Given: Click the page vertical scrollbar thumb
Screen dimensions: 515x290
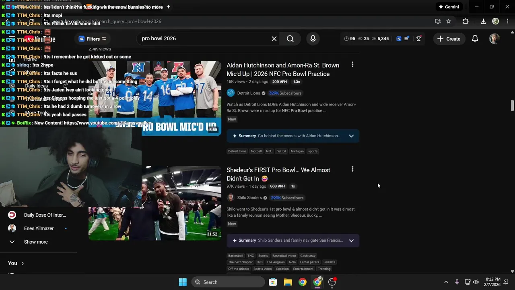Looking at the screenshot, I should (512, 106).
